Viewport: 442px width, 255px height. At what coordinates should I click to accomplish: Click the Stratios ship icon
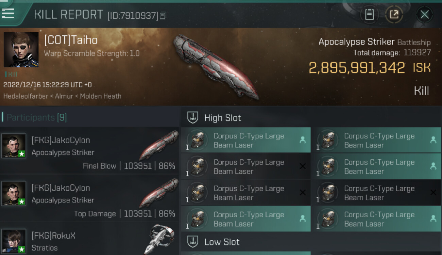pos(161,239)
